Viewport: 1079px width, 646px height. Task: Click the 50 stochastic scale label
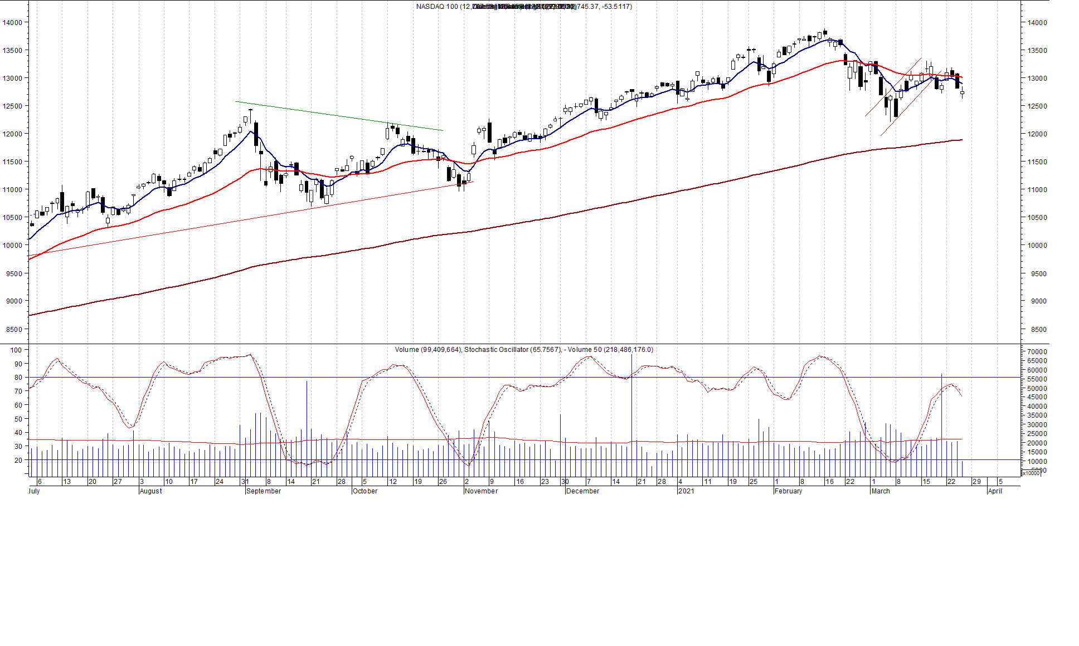pos(18,419)
